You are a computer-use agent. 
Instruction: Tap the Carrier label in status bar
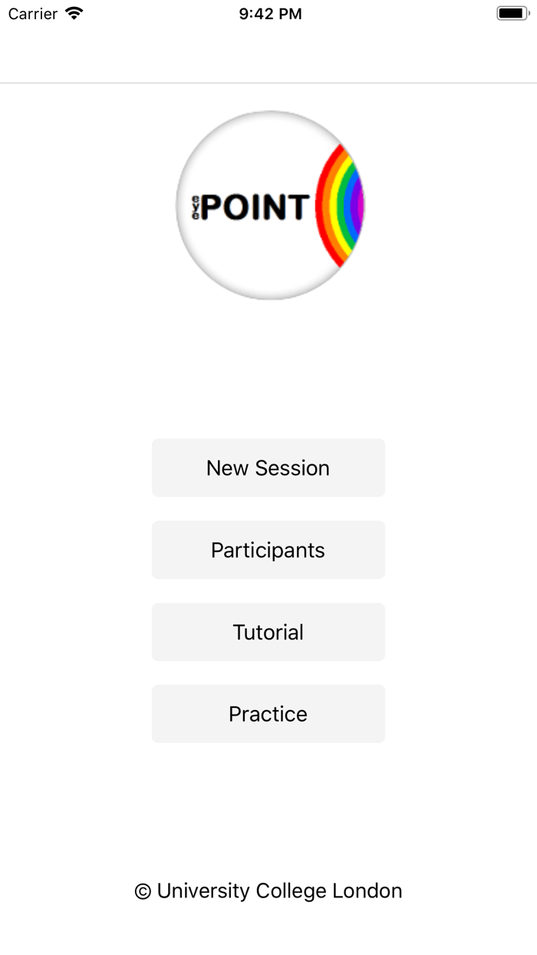tap(33, 14)
